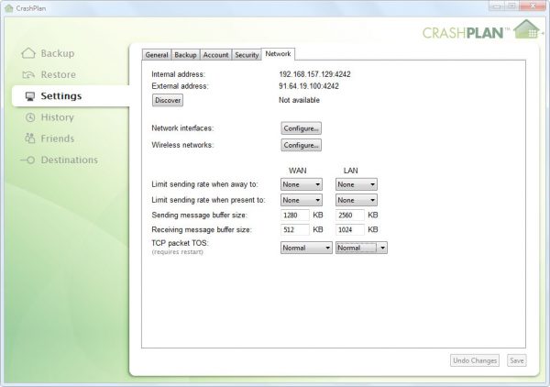The image size is (550, 387).
Task: Click the 'External address:' label
Action: tap(180, 86)
